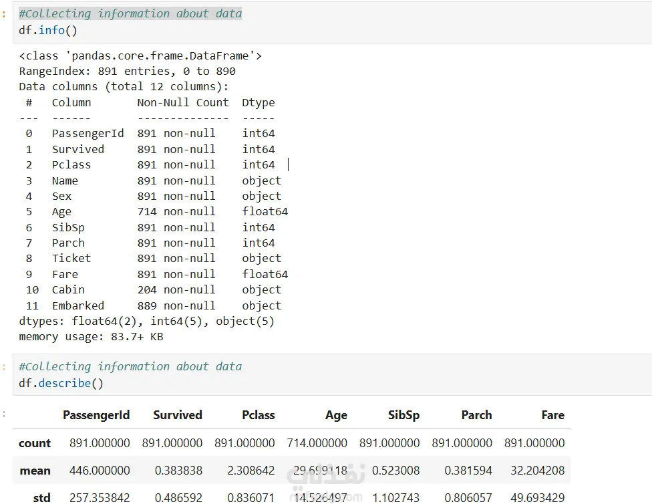Click the Parch row in info output
The height and width of the screenshot is (504, 652).
150,243
